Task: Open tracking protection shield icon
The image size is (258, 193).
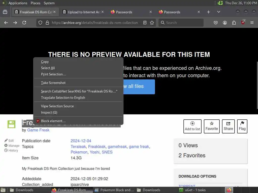Action: pos(40,23)
